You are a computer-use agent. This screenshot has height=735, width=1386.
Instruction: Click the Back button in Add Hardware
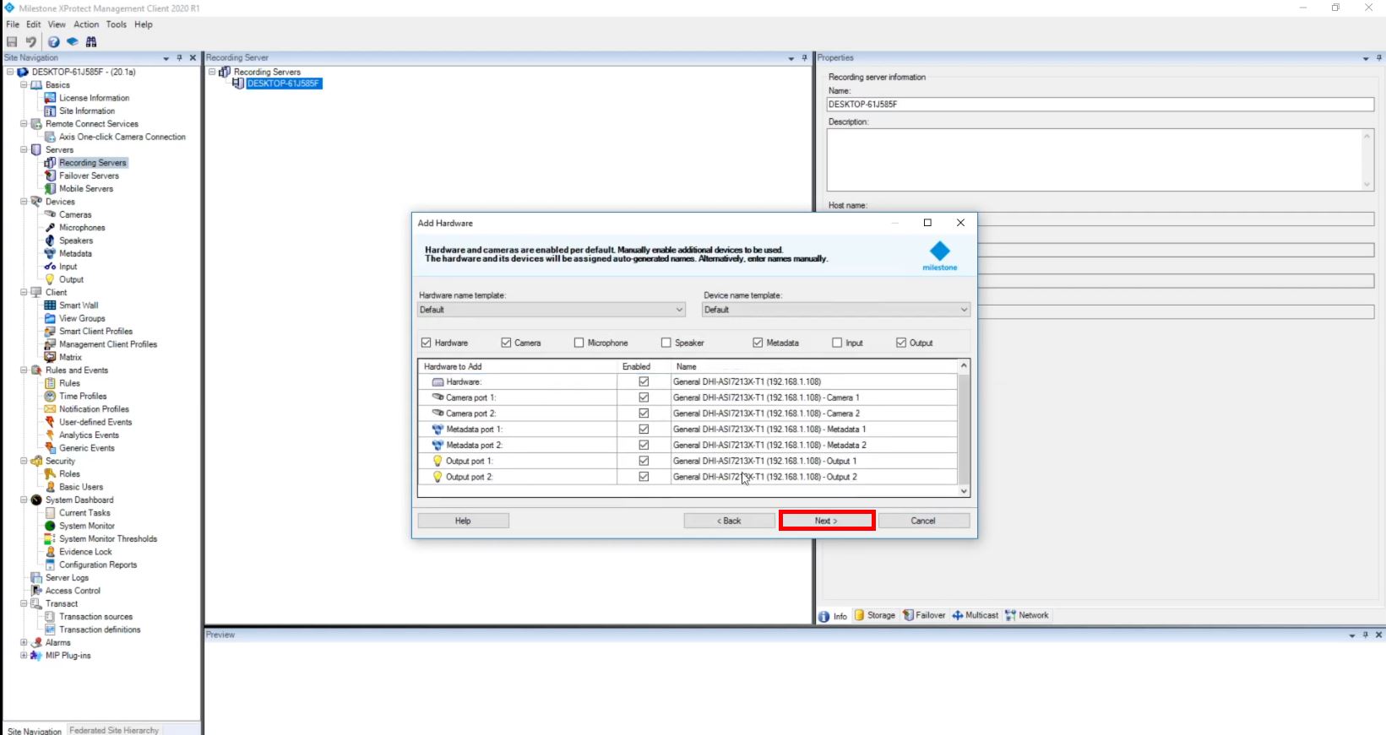click(x=729, y=521)
